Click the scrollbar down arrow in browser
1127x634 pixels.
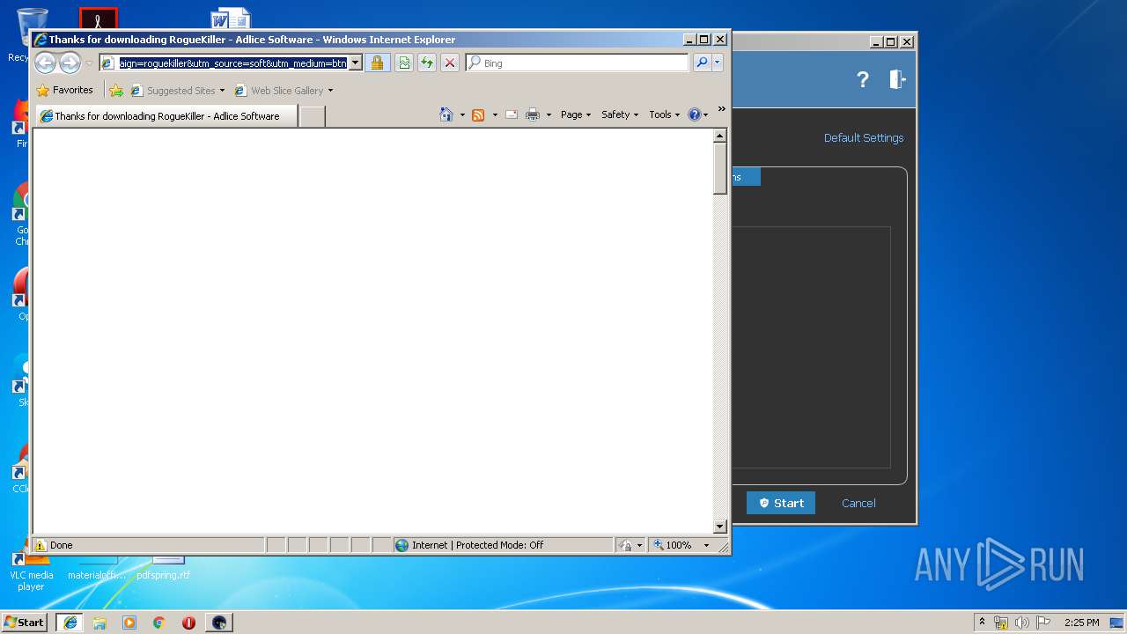click(719, 527)
